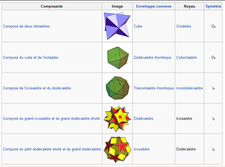This screenshot has height=167, width=225.
Task: Open the 'Dodécaèdre rhombique' link
Action: pyautogui.click(x=152, y=57)
